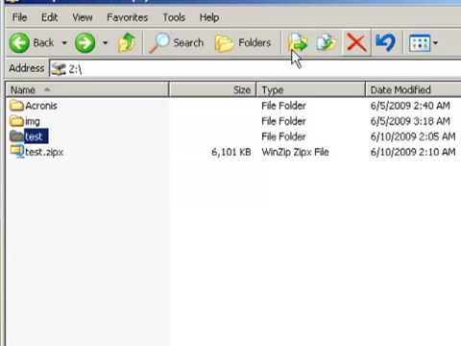Click the date 6/10/2009 2:10 AM
This screenshot has height=346, width=461.
413,152
